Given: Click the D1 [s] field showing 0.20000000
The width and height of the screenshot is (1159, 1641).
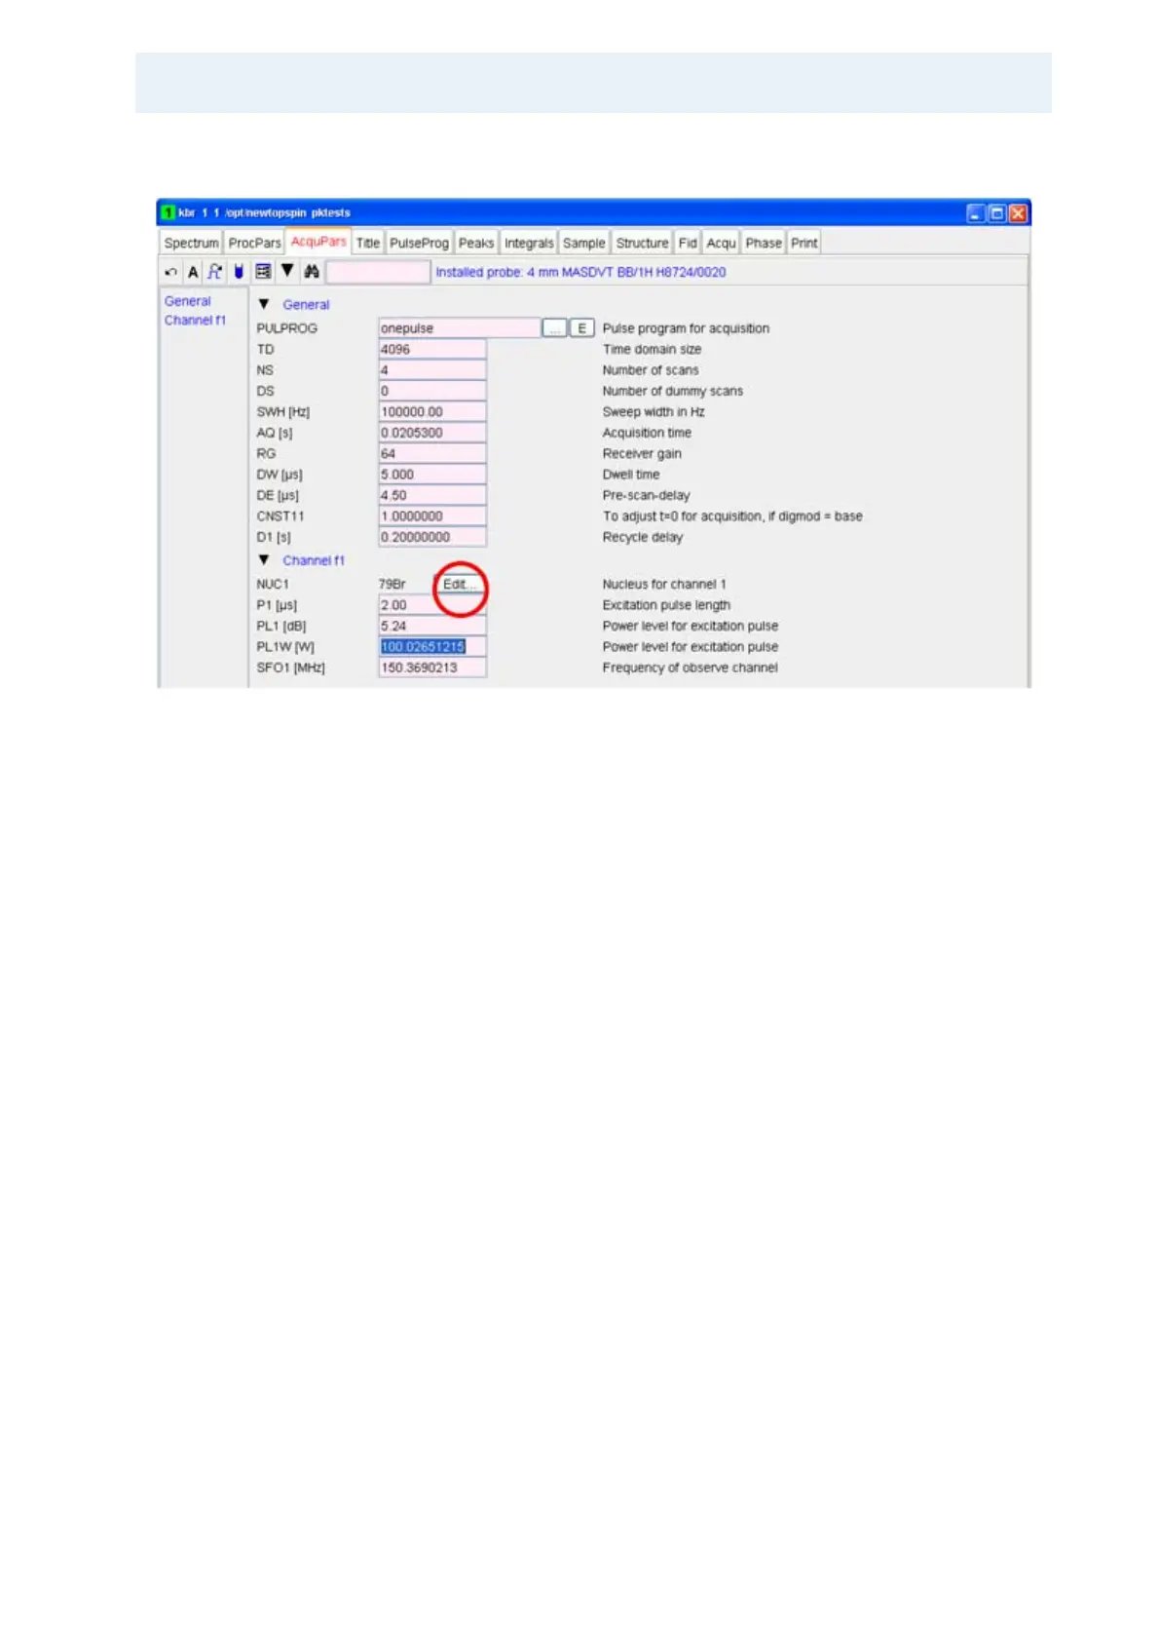Looking at the screenshot, I should point(432,537).
